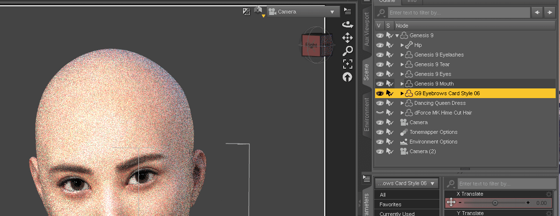Select the pan camera control

coord(348,38)
